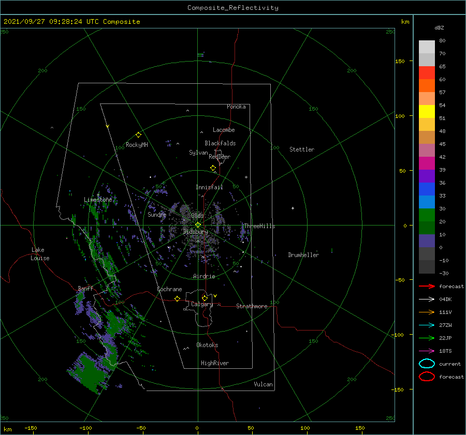Viewport: 466px width, 435px height.
Task: Click the red forecast ellipse icon
Action: pyautogui.click(x=427, y=377)
